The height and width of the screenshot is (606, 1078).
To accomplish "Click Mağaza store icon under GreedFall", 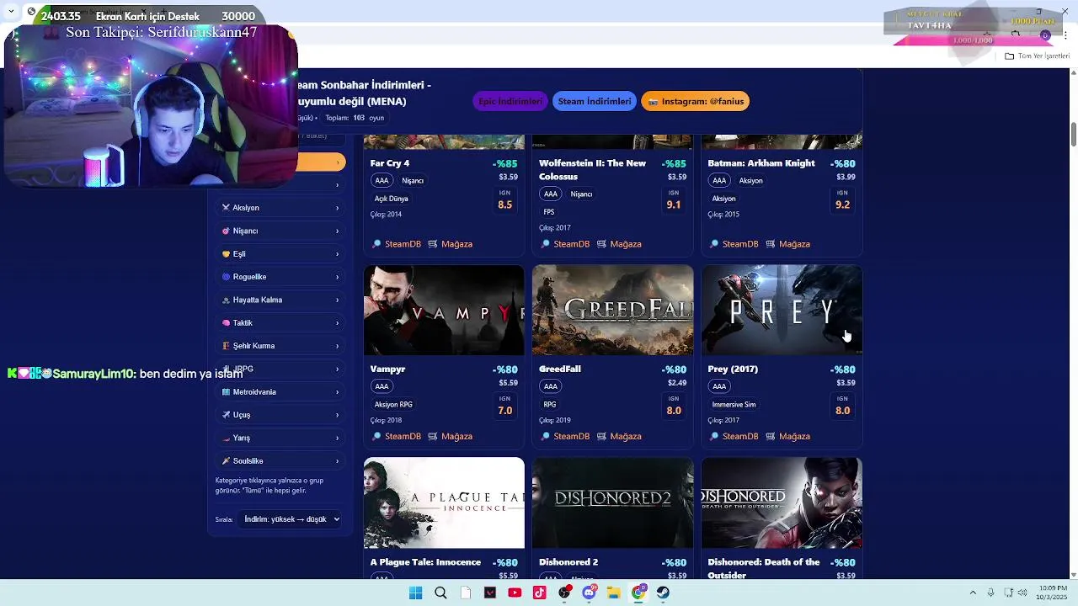I will pyautogui.click(x=602, y=436).
